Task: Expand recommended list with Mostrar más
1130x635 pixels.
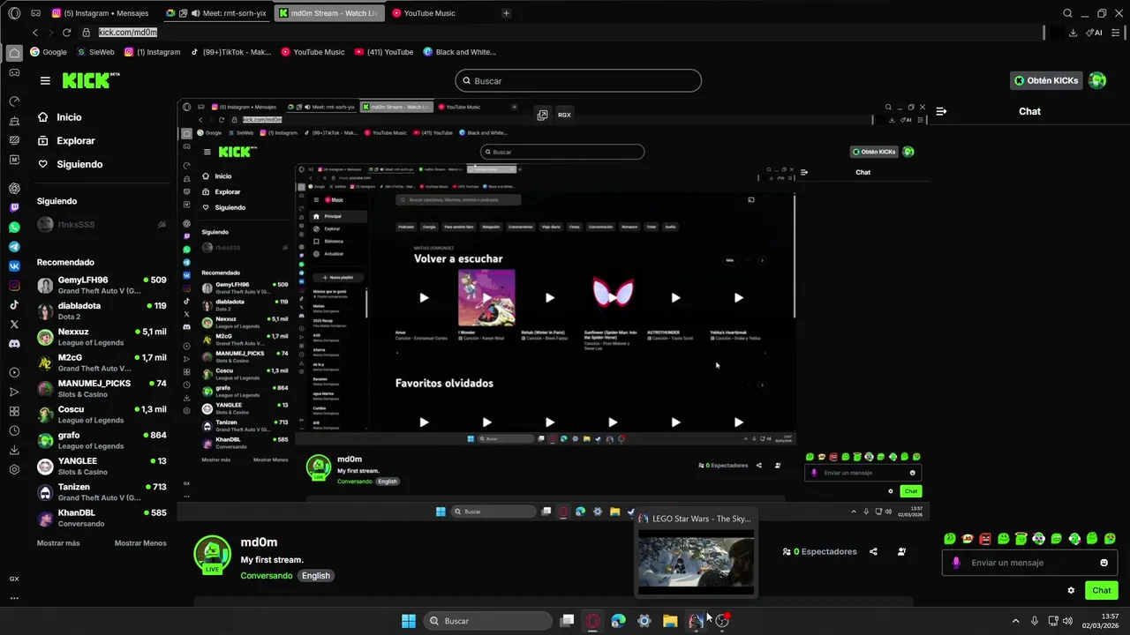Action: [x=58, y=543]
